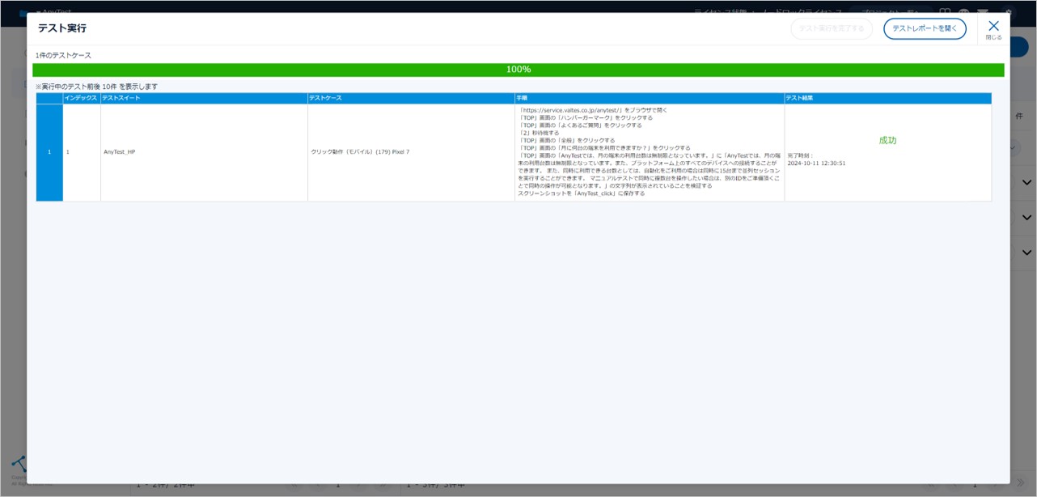Select the テスト結果 column header
The width and height of the screenshot is (1037, 497).
tap(887, 98)
